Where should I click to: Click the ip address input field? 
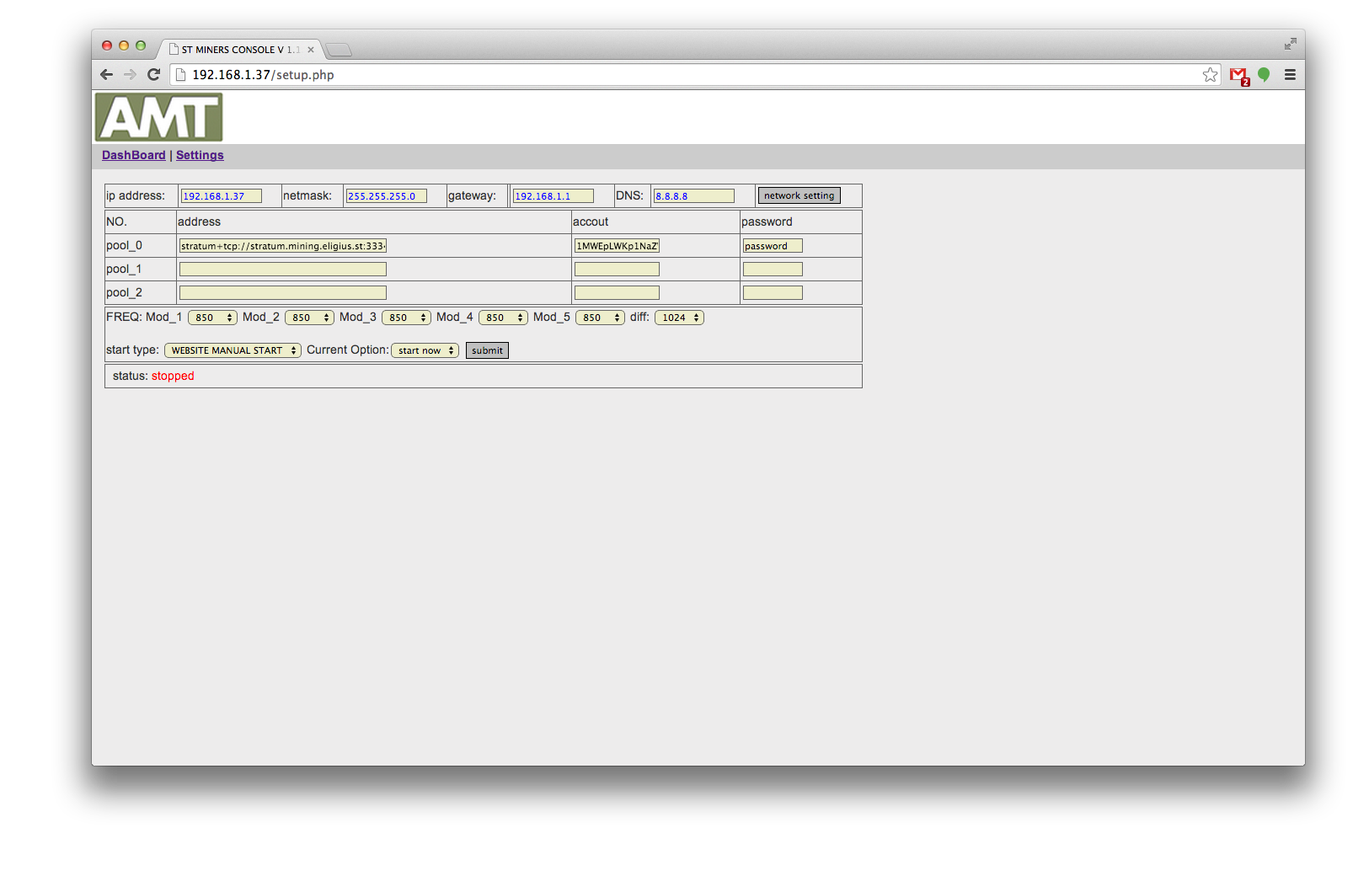[222, 196]
